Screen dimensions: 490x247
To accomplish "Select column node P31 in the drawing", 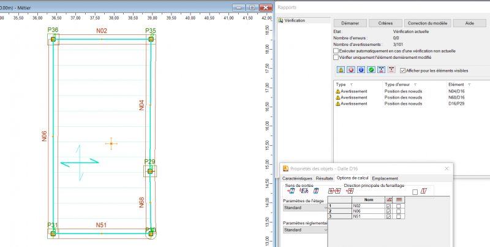I will click(x=53, y=234).
